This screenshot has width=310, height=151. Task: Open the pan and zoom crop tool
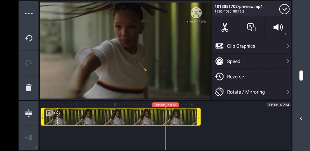point(251,27)
